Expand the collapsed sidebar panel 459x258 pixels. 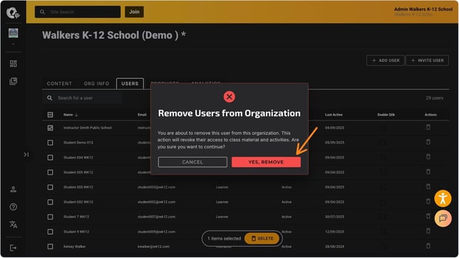click(26, 155)
